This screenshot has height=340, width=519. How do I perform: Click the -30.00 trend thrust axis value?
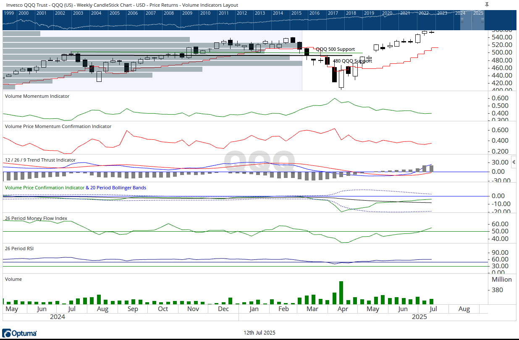coord(501,181)
